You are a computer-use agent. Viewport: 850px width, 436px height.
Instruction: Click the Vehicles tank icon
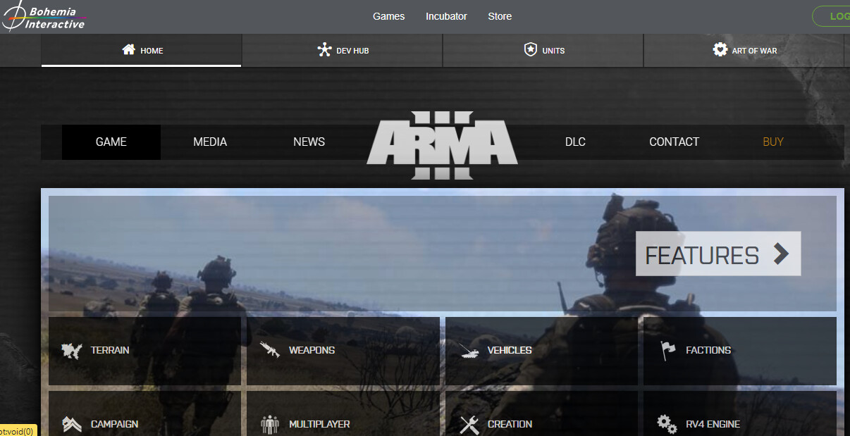coord(470,351)
